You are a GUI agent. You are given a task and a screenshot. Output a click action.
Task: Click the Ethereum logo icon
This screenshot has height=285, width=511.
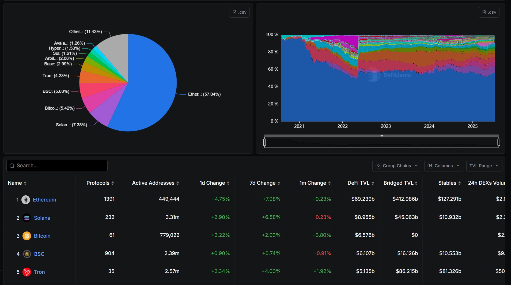(x=26, y=200)
